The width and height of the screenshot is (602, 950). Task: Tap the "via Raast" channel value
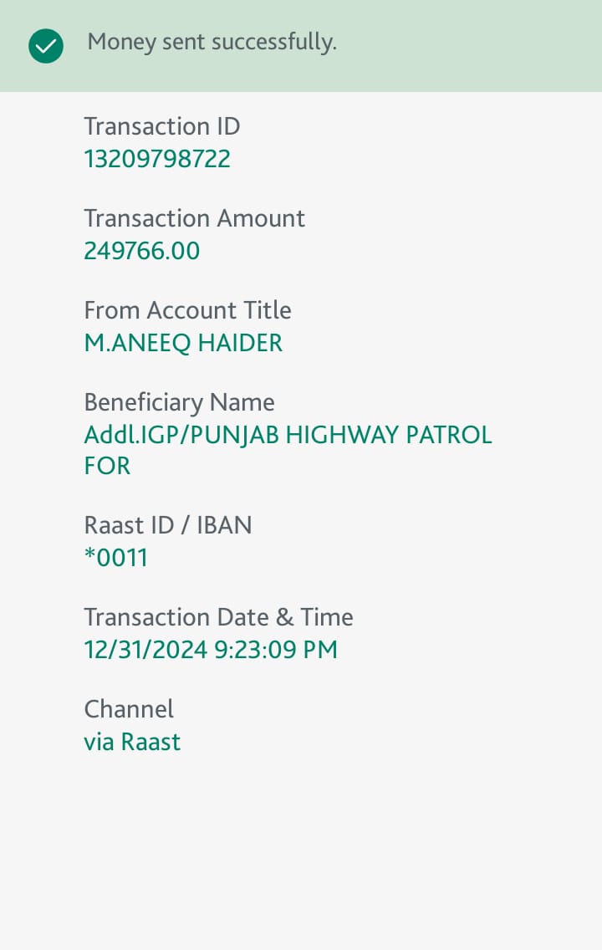132,742
